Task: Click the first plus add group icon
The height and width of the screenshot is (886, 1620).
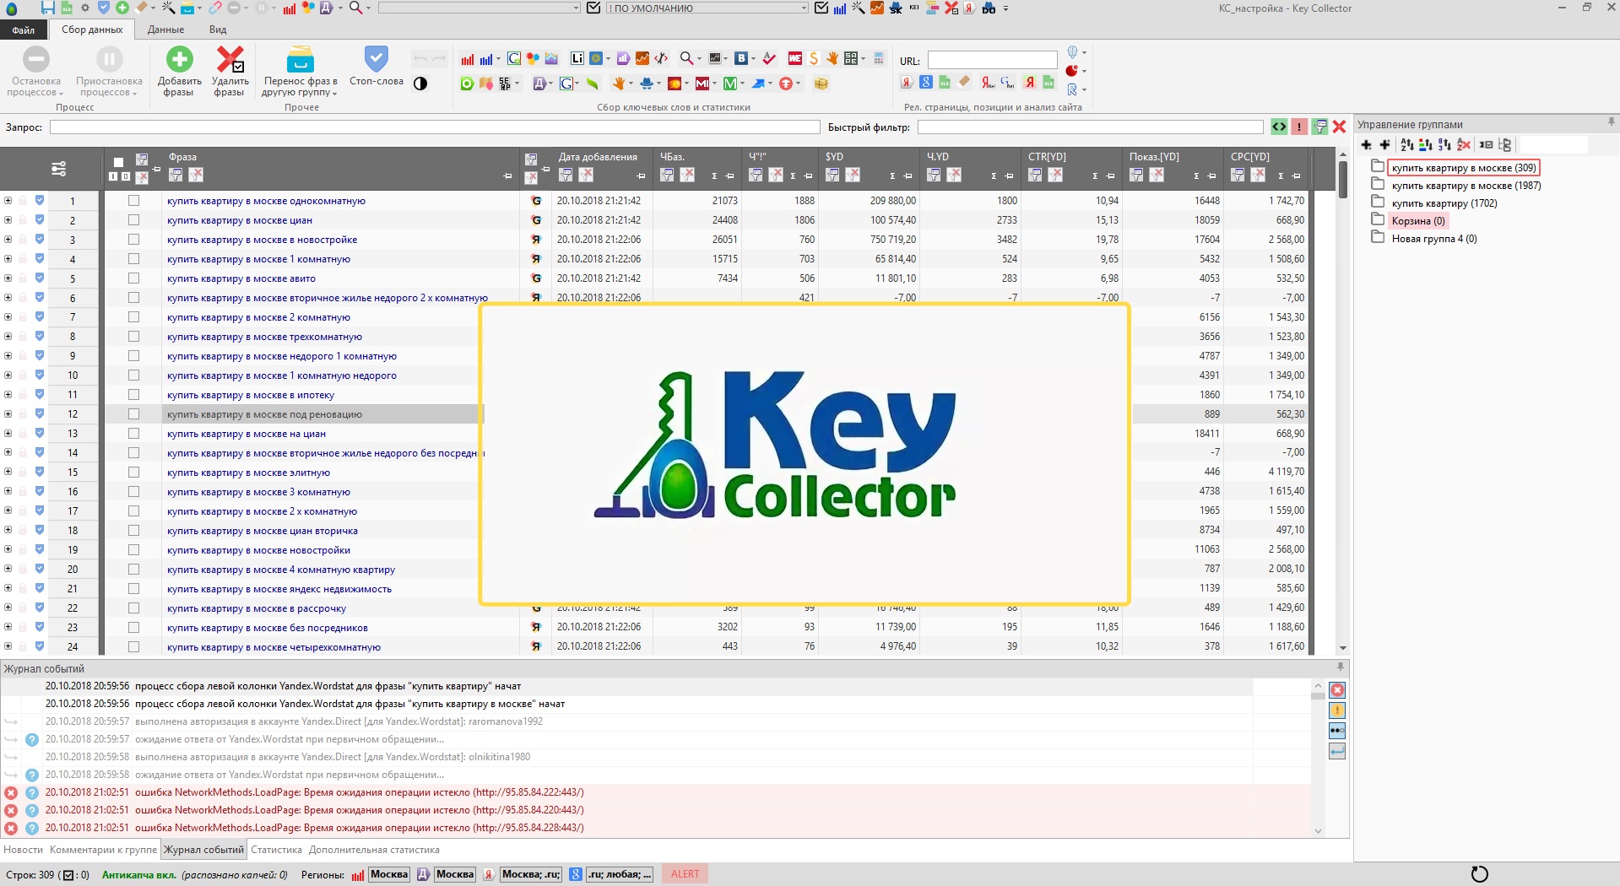Action: click(1367, 145)
